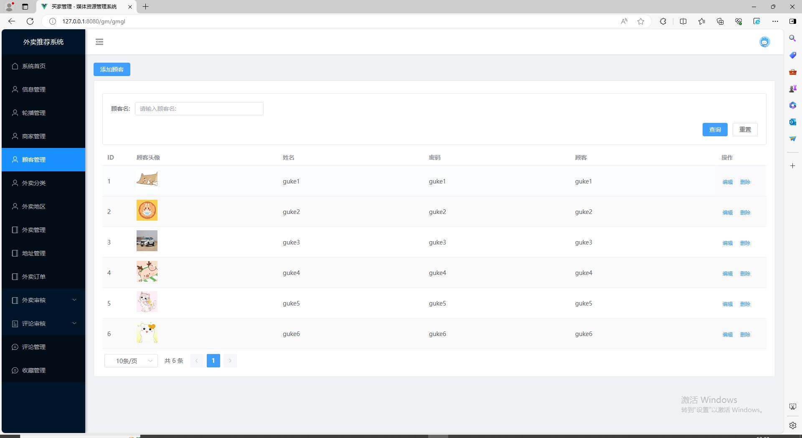Click the browser back arrow
Image resolution: width=802 pixels, height=438 pixels.
tap(12, 21)
